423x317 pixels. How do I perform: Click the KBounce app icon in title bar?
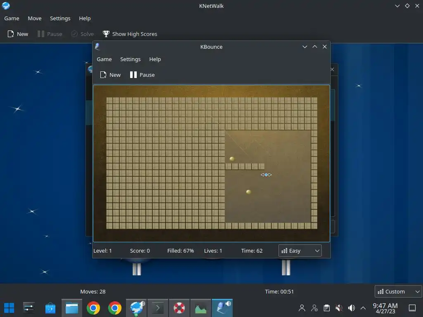click(x=97, y=47)
